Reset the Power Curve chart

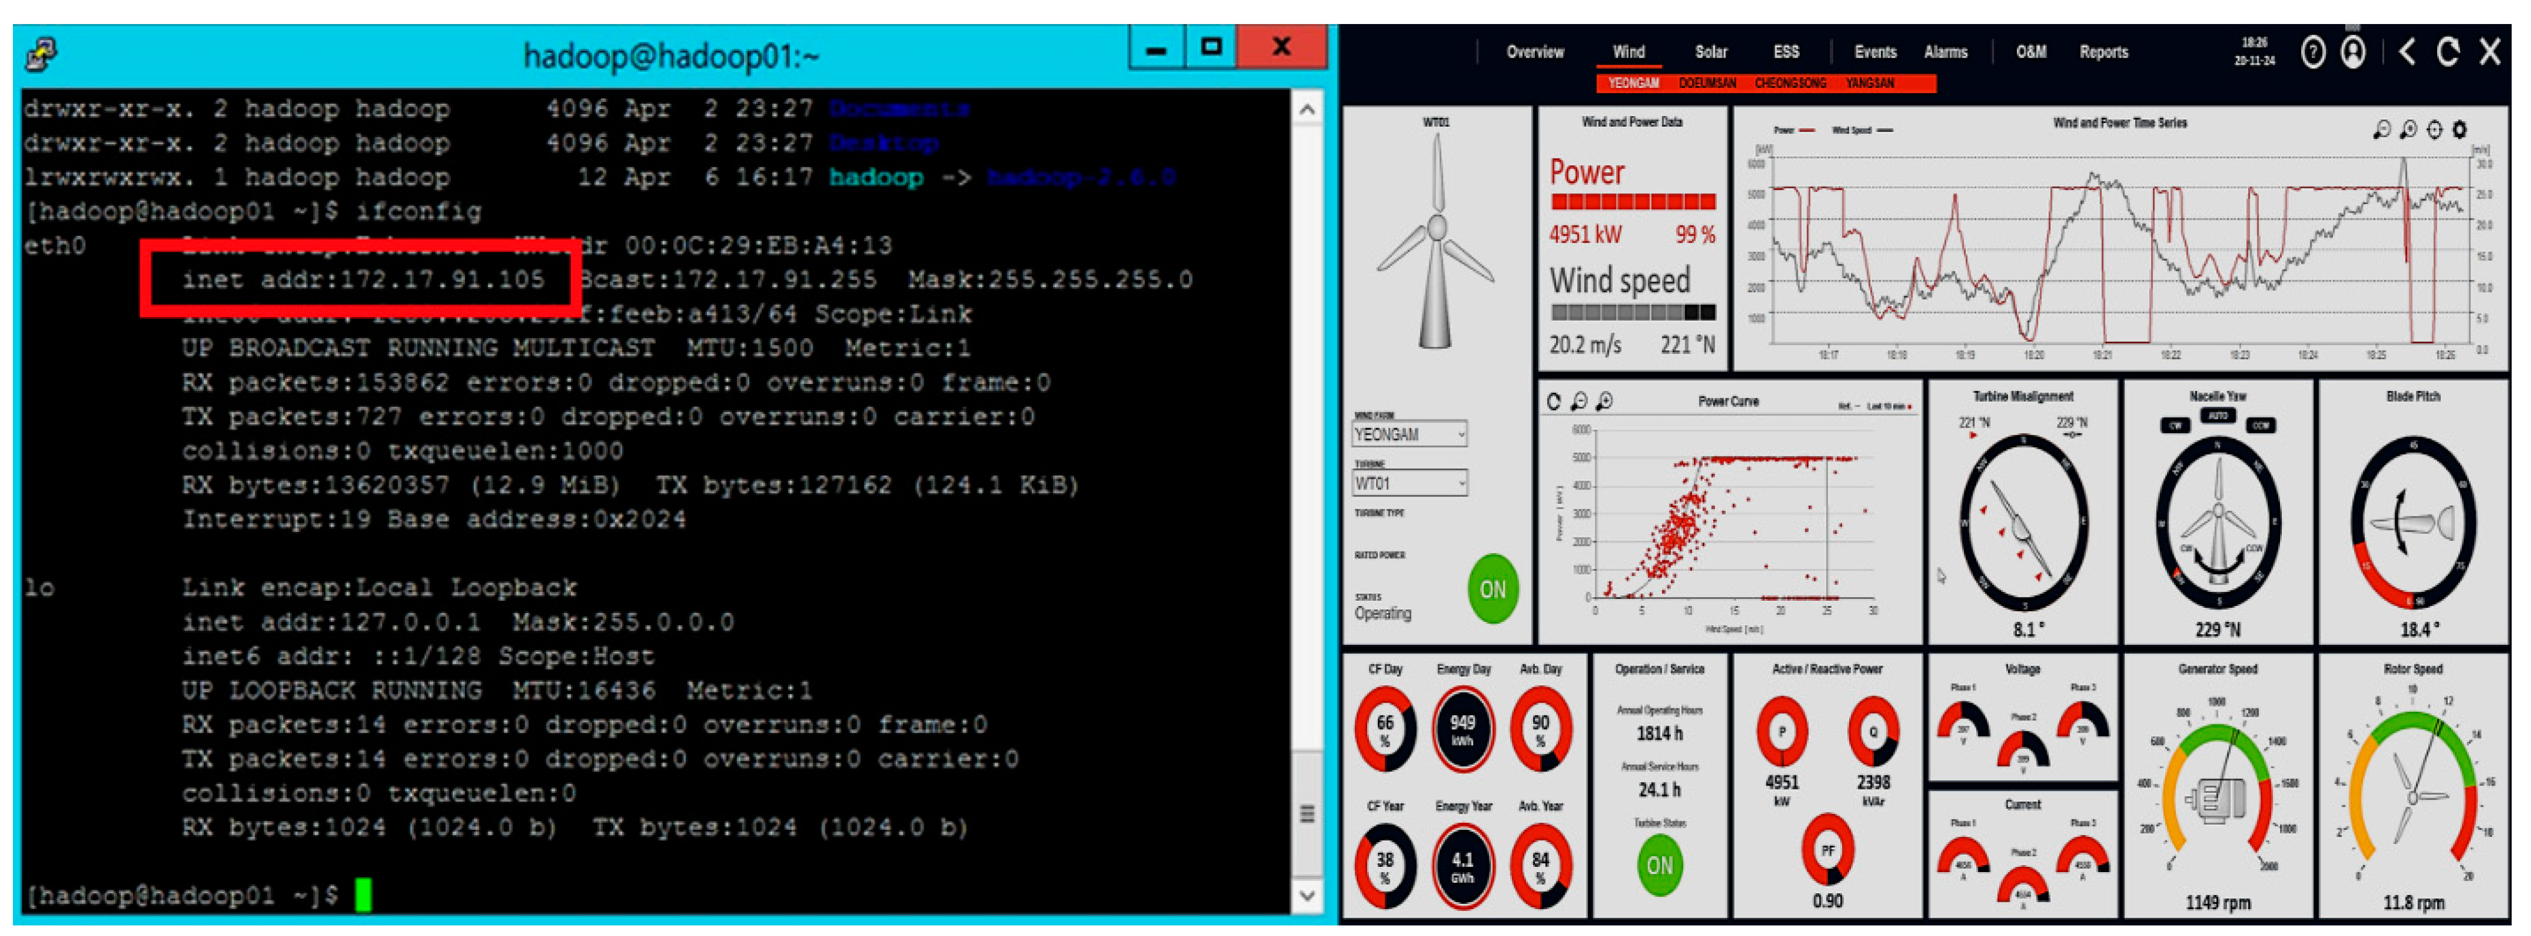[1554, 401]
